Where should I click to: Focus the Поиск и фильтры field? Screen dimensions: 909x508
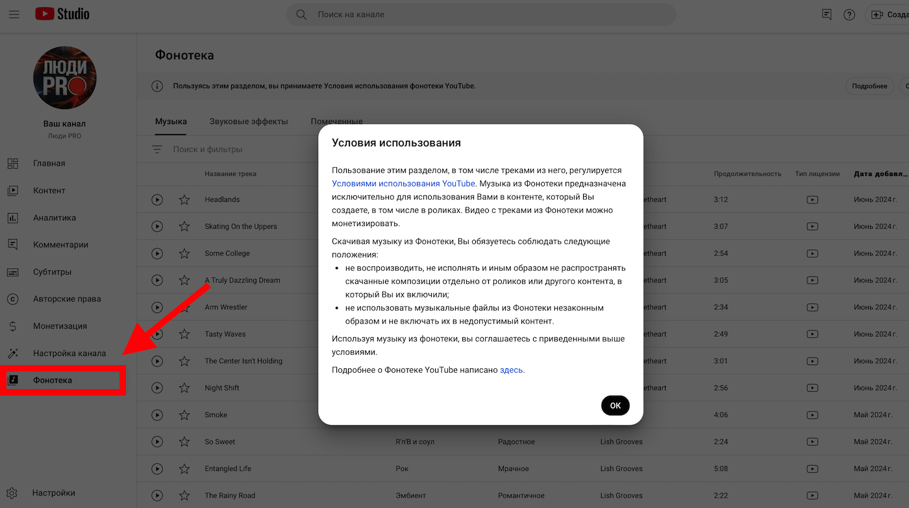[208, 149]
